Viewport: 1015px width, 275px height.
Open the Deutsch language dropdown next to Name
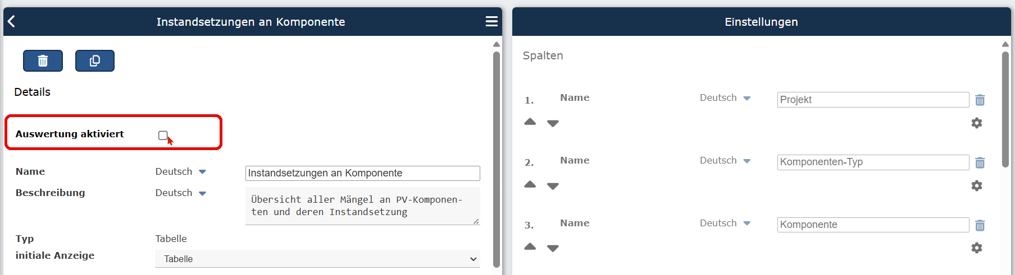click(181, 171)
